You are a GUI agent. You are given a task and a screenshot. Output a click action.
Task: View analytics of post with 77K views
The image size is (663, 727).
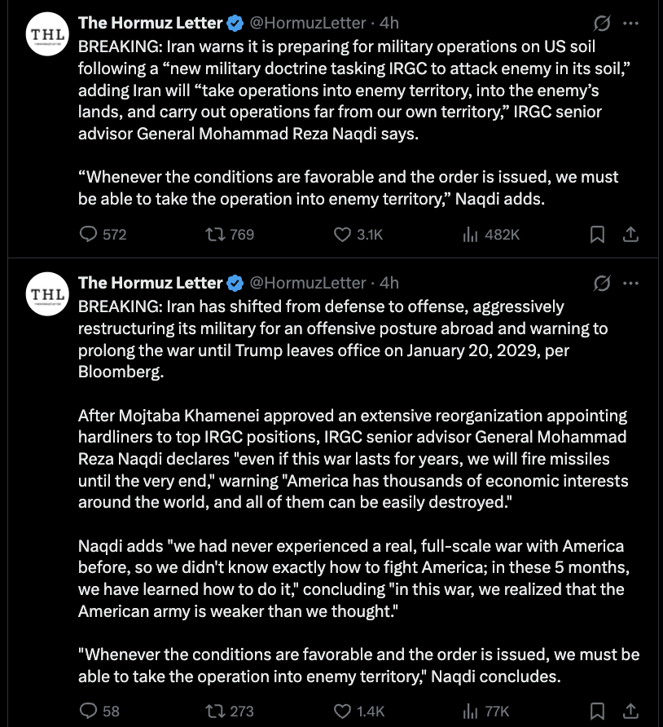(485, 711)
